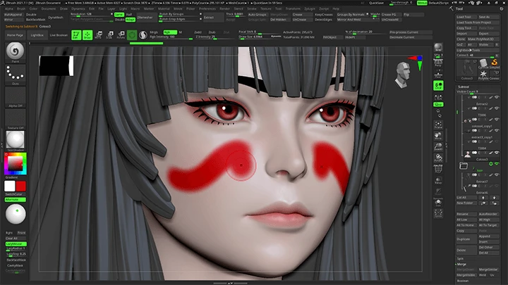This screenshot has height=285, width=508.
Task: Select the Move transform icon
Action: click(99, 35)
